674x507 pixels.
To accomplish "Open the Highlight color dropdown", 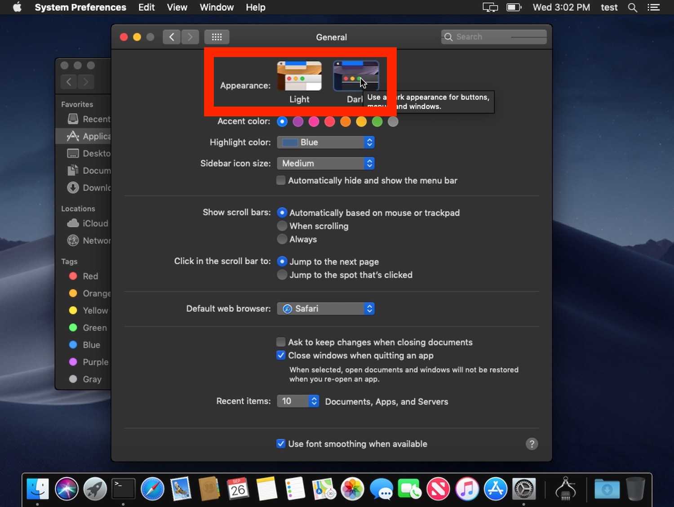I will tap(326, 142).
